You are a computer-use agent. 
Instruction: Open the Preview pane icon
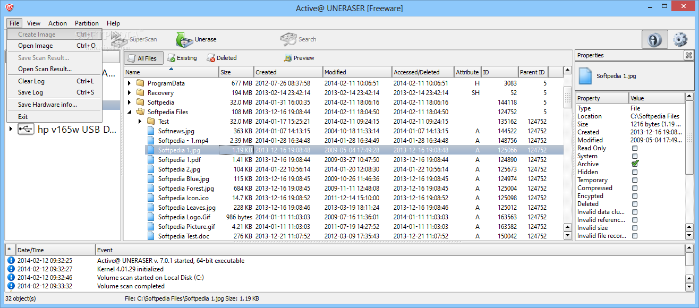click(288, 58)
